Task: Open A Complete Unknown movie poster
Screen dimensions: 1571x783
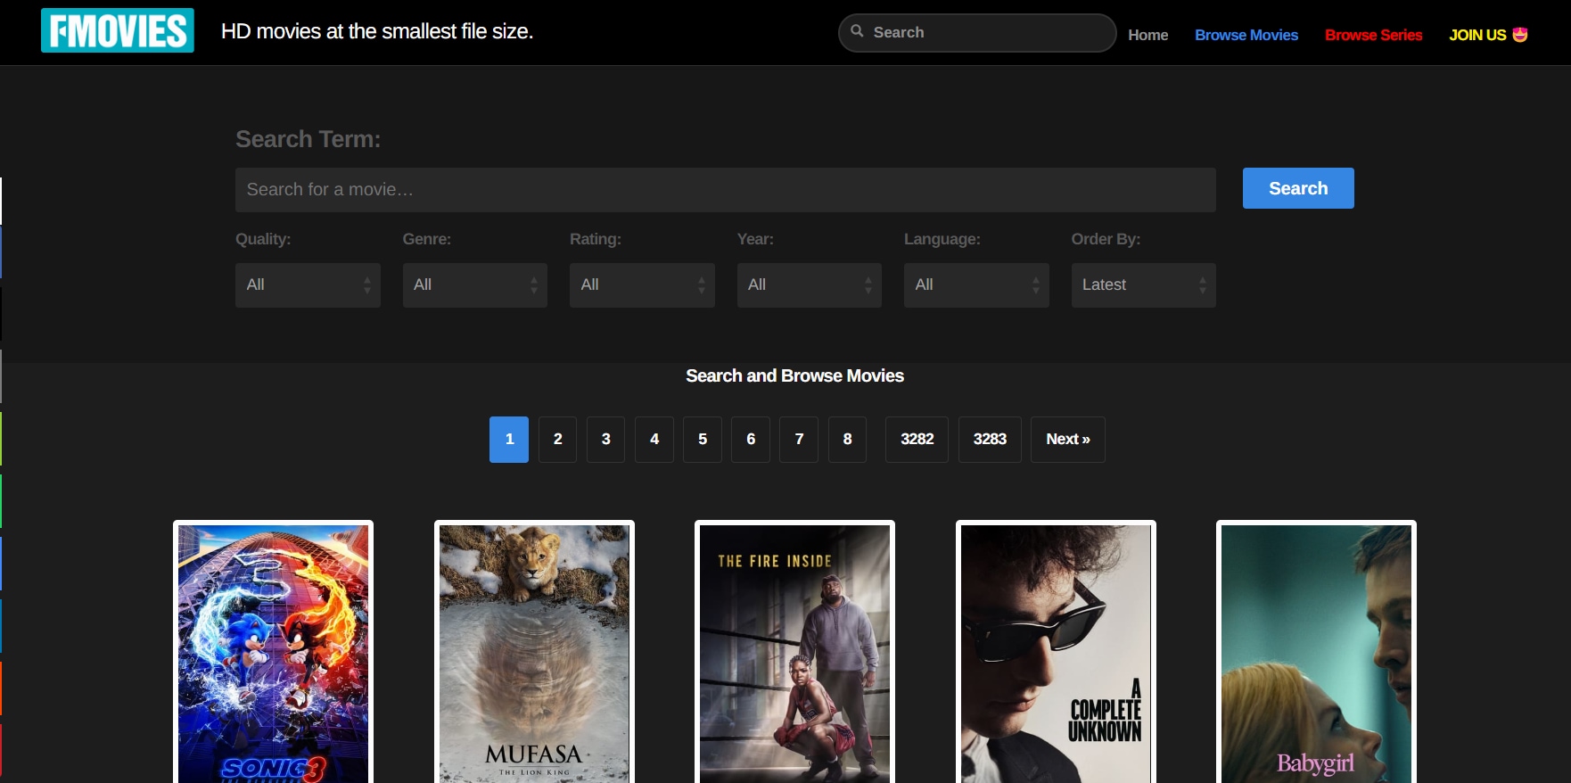Action: 1056,654
